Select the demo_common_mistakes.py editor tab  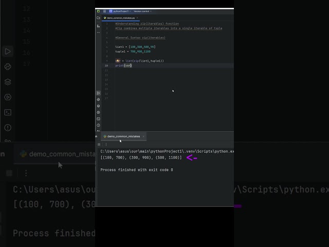click(120, 18)
